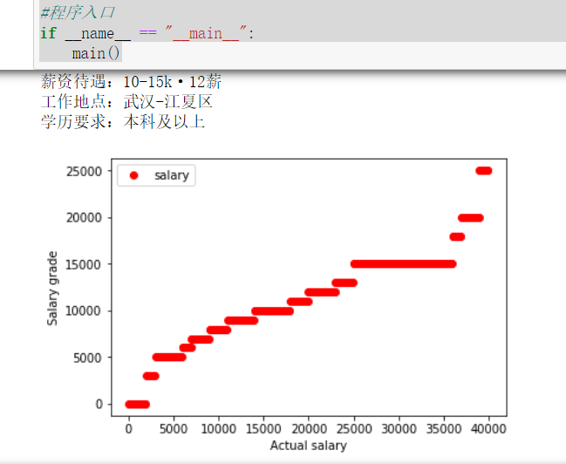
Task: Click the red dot marker in the legend
Action: pyautogui.click(x=134, y=175)
